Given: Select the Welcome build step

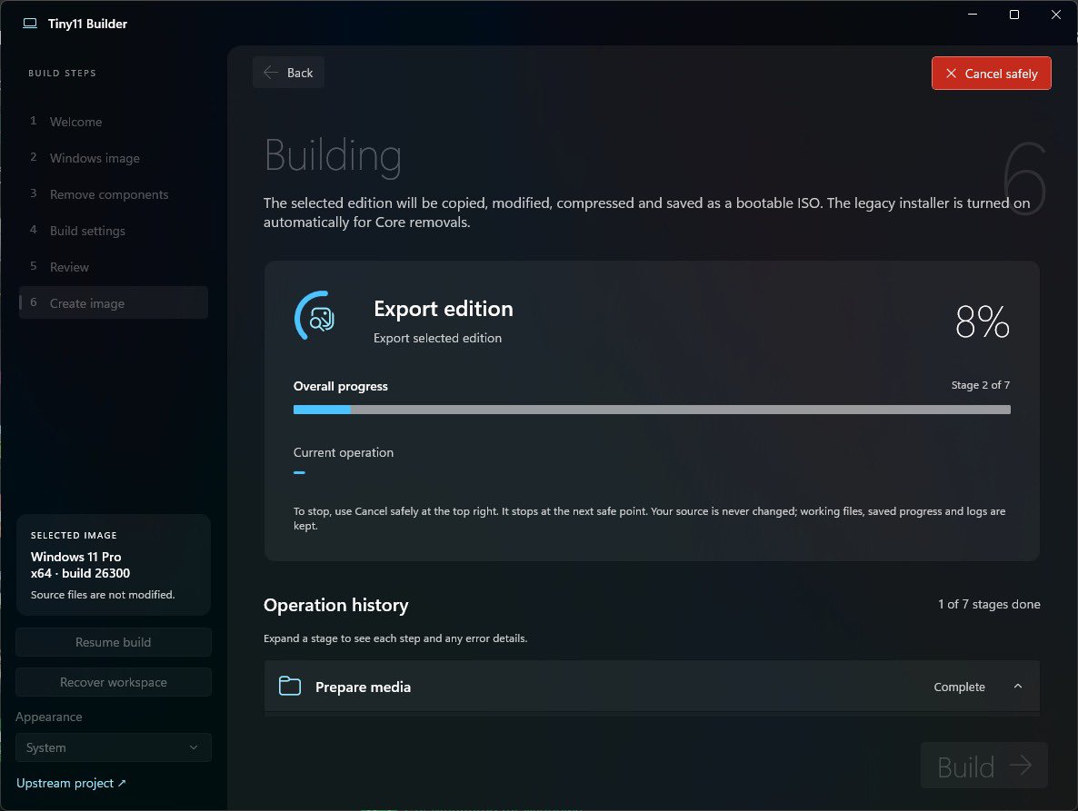Looking at the screenshot, I should click(x=114, y=122).
